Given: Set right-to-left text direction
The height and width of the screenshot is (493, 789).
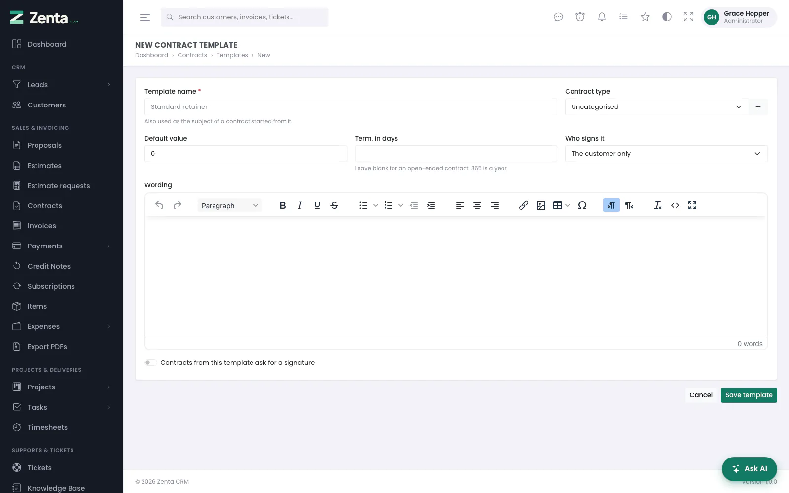Looking at the screenshot, I should pos(629,205).
